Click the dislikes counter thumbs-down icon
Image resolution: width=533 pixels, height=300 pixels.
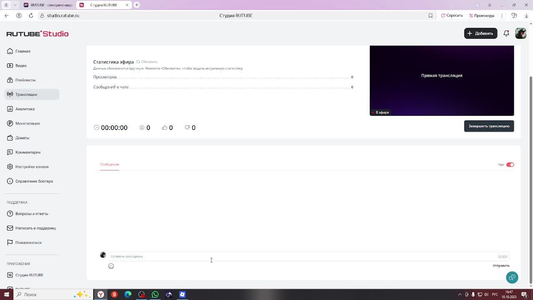[187, 127]
